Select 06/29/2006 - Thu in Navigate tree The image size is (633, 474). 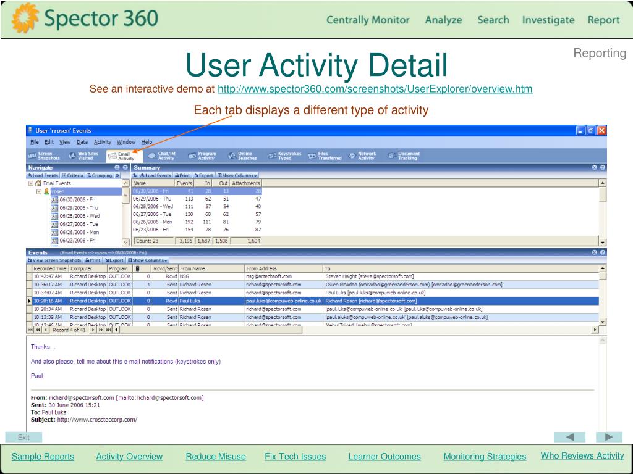[79, 208]
